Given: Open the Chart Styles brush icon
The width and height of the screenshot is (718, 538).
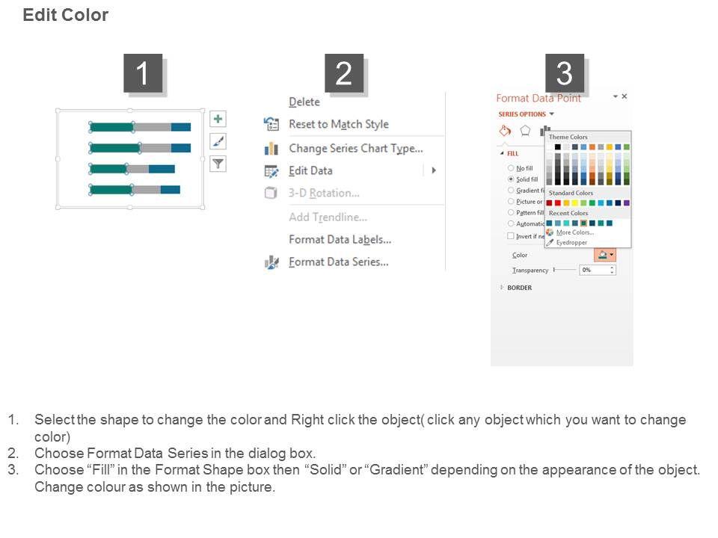Looking at the screenshot, I should pos(218,141).
